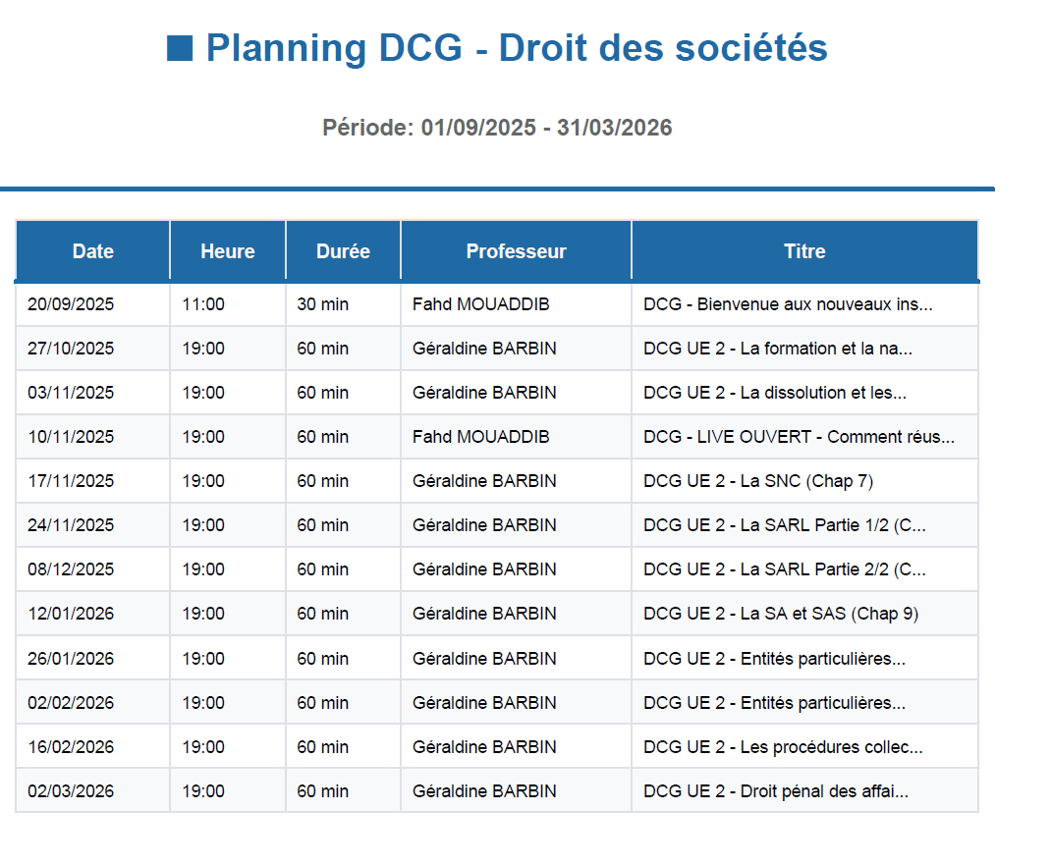
Task: Select the 30 min duration cell
Action: 322,304
